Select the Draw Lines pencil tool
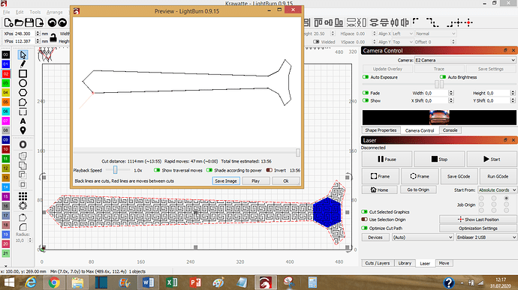 (23, 64)
